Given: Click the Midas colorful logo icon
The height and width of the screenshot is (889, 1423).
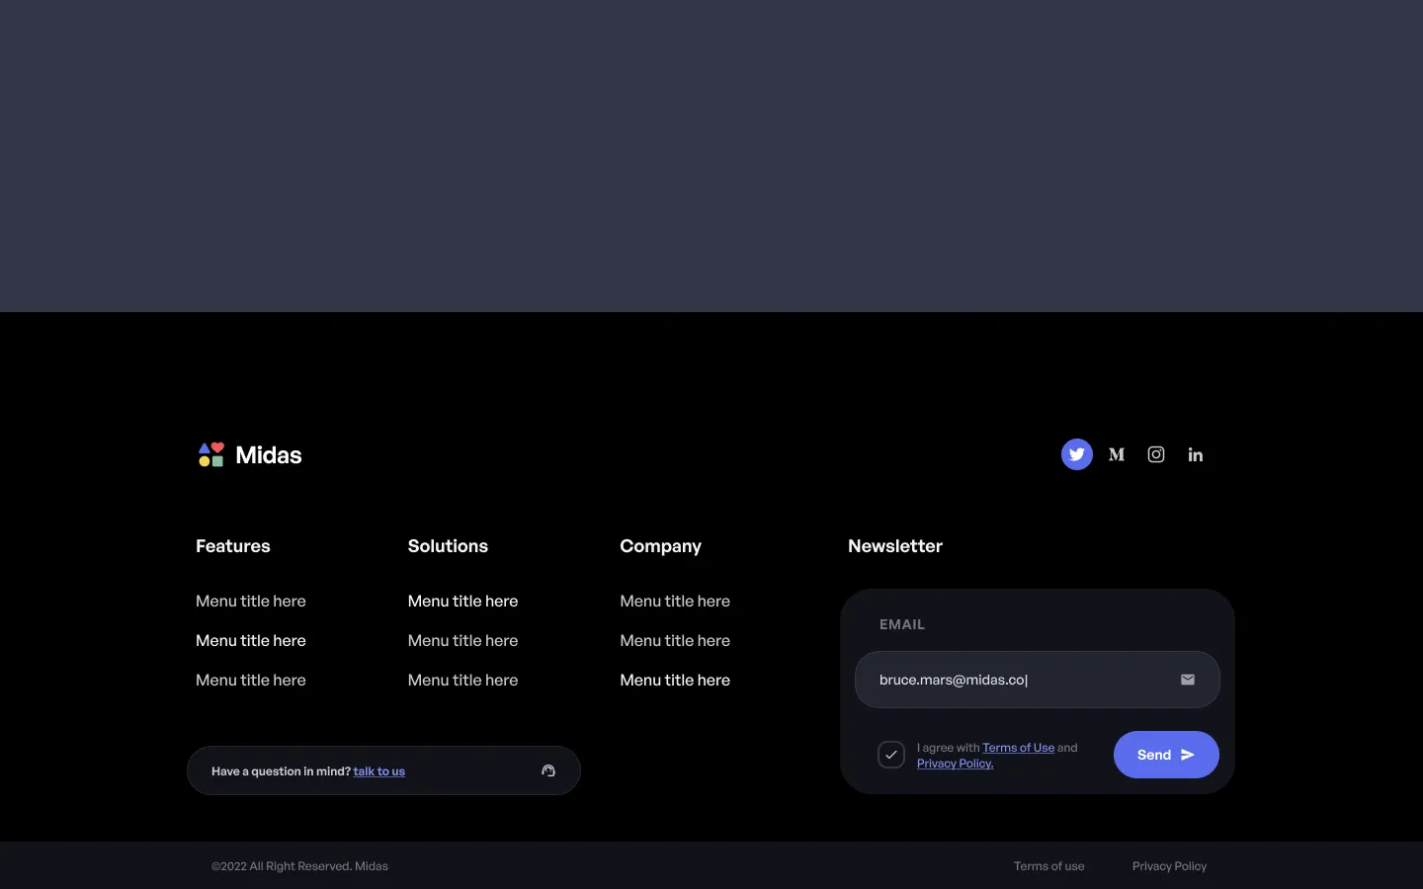Looking at the screenshot, I should pyautogui.click(x=211, y=454).
